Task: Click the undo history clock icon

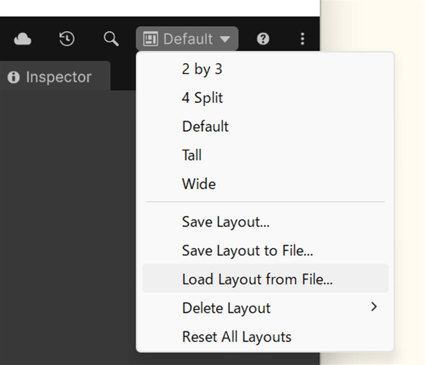Action: pyautogui.click(x=67, y=39)
